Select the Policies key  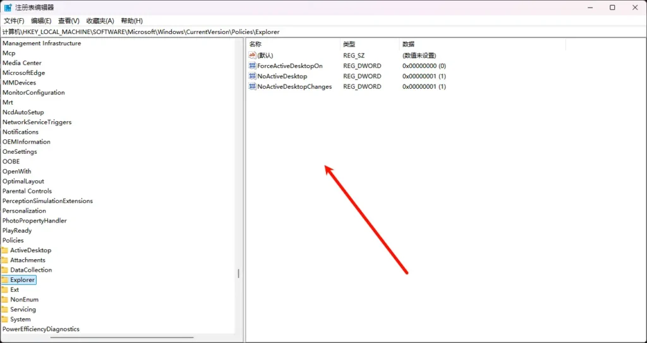click(13, 241)
